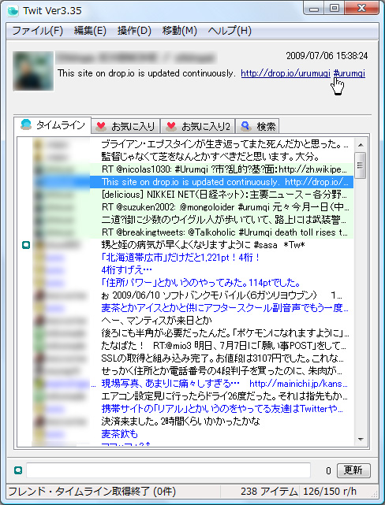This screenshot has height=505, width=385.
Task: Click the scrollbar up arrow in timeline
Action: [x=361, y=145]
